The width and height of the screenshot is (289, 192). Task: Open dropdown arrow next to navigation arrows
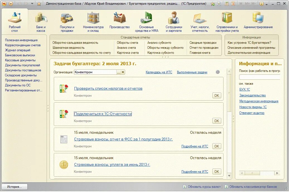(32, 4)
